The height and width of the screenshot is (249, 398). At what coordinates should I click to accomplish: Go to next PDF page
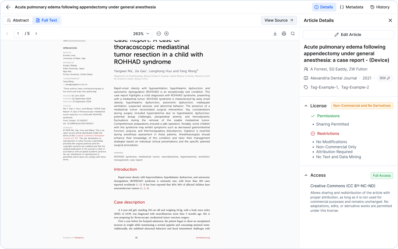tap(36, 34)
